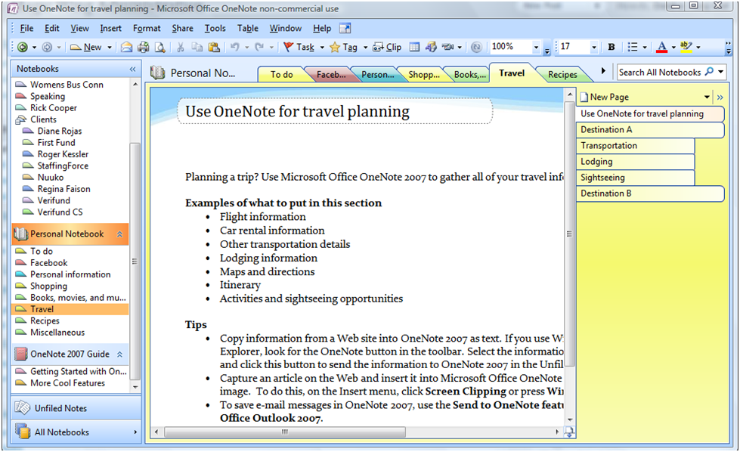Click the green Back navigation arrow
The width and height of the screenshot is (740, 452).
click(x=22, y=47)
